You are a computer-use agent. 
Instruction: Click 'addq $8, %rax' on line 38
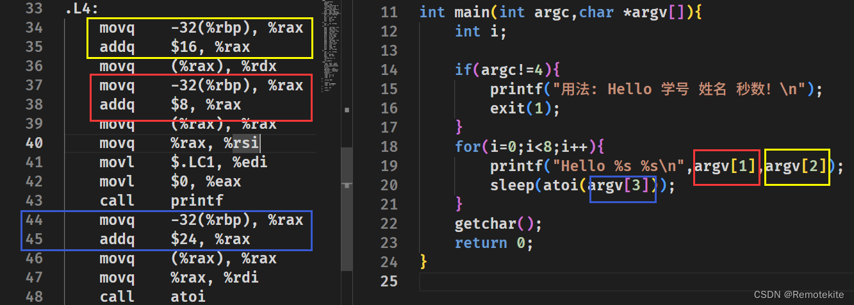coord(170,104)
